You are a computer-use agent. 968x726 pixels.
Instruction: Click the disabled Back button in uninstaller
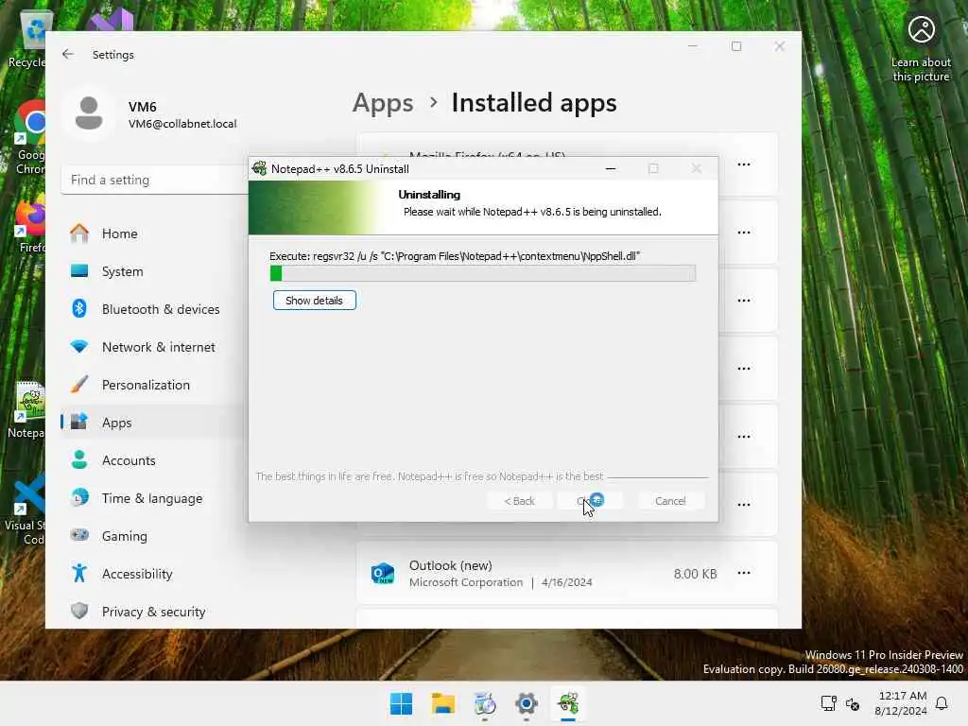coord(519,501)
